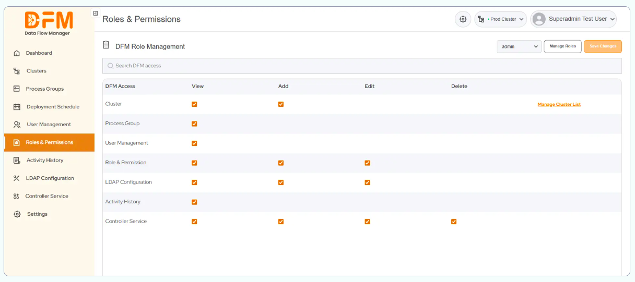Click the Clusters tree icon in sidebar
Screen dimensions: 635x282
pyautogui.click(x=17, y=71)
